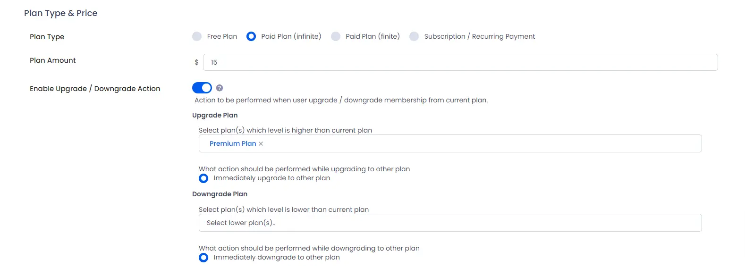Viewport: 745px width, 268px height.
Task: Pick Subscription / Recurring Payment option
Action: pyautogui.click(x=414, y=36)
